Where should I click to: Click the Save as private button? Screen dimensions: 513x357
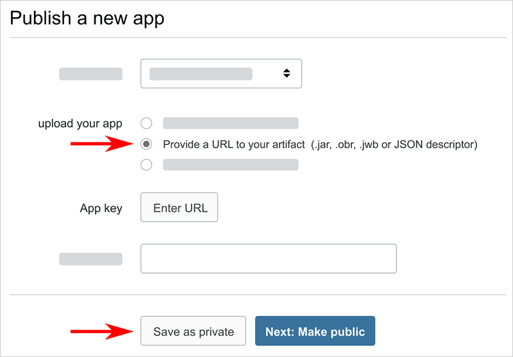193,332
